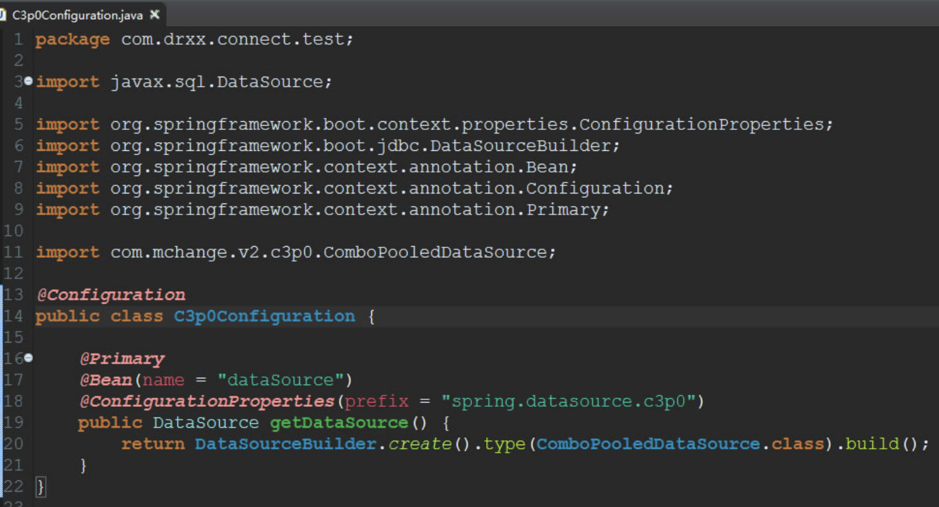939x507 pixels.
Task: Collapse the import block fold marker
Action: [x=28, y=82]
